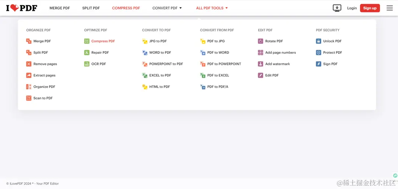Viewport: 398px width, 189px height.
Task: Open the hamburger menu in the header
Action: coord(390,8)
